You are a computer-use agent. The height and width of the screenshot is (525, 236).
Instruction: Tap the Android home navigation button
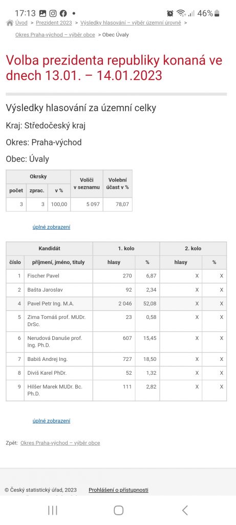click(118, 510)
